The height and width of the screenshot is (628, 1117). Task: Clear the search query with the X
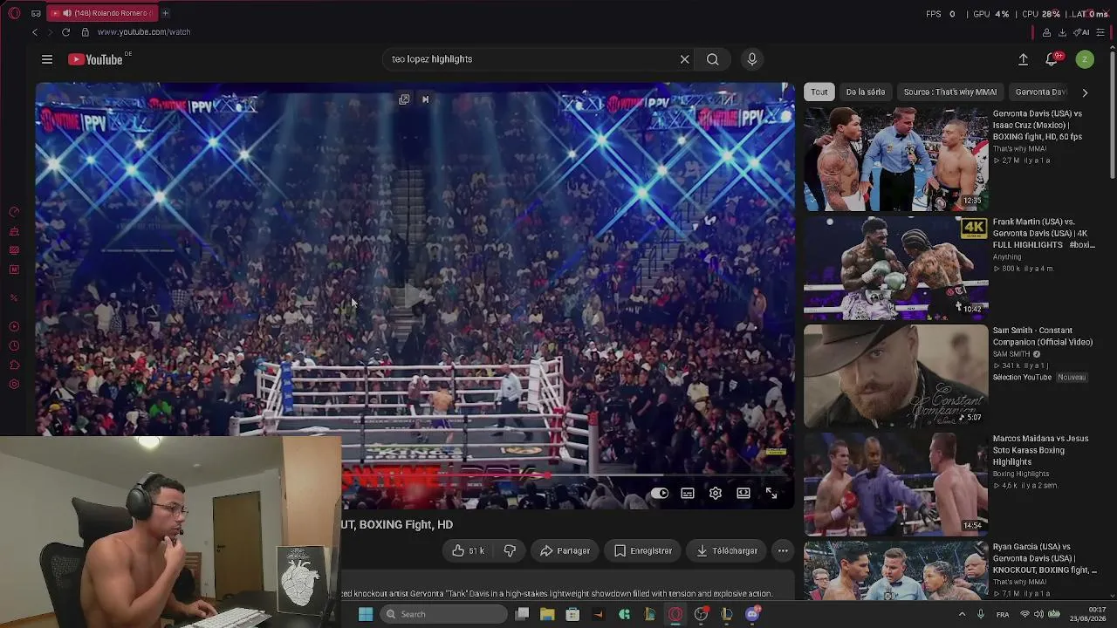[685, 59]
